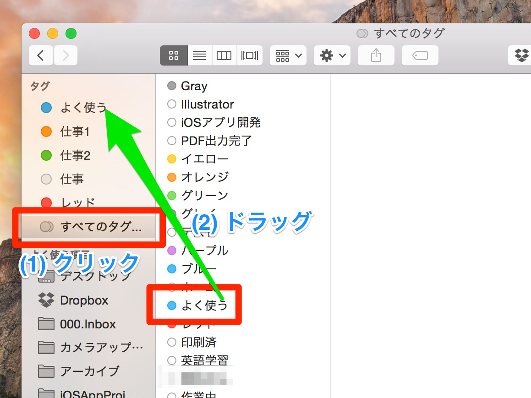The image size is (531, 398).
Task: Select the レッド tag in the sidebar
Action: pyautogui.click(x=89, y=203)
